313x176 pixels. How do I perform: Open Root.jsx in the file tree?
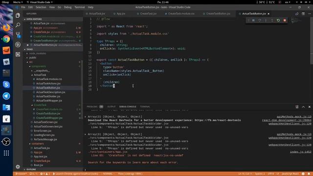pos(38,165)
